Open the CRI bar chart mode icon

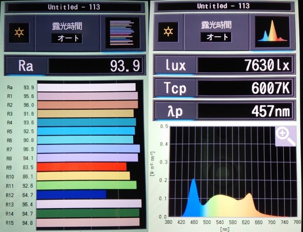pos(123,33)
